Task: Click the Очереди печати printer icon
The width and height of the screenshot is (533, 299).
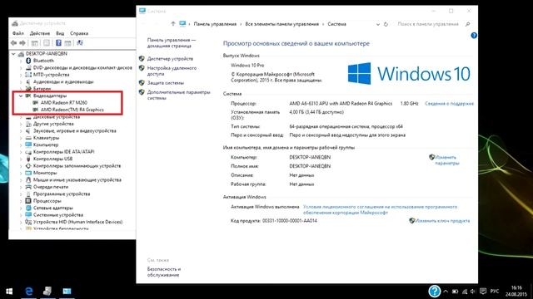Action: pos(28,187)
